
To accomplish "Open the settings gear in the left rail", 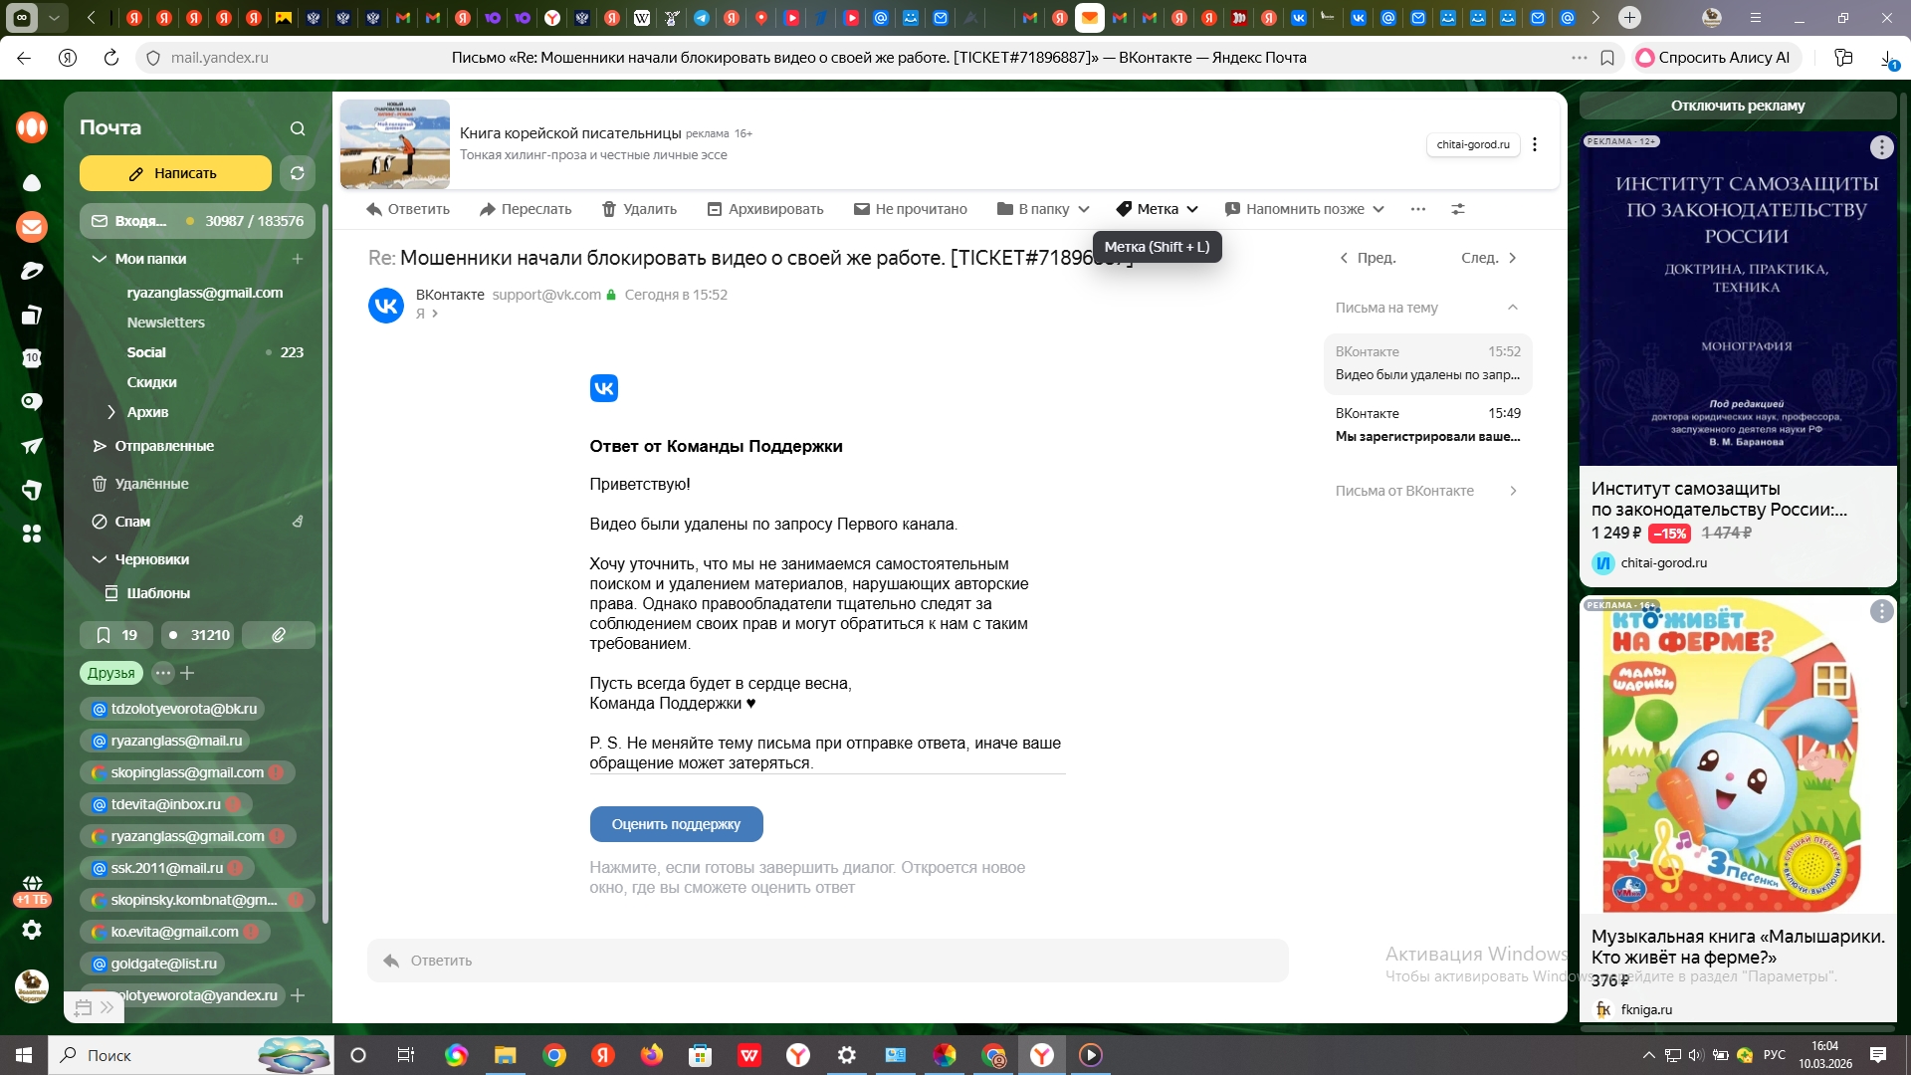I will click(x=32, y=930).
